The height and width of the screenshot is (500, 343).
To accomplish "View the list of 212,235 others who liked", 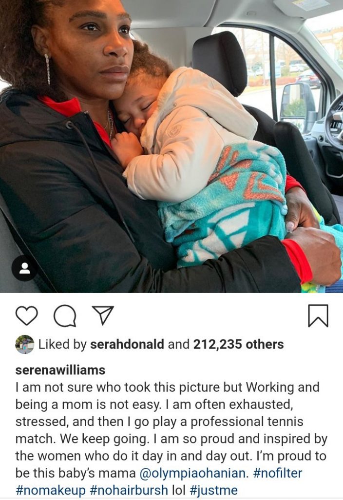I will 238,344.
